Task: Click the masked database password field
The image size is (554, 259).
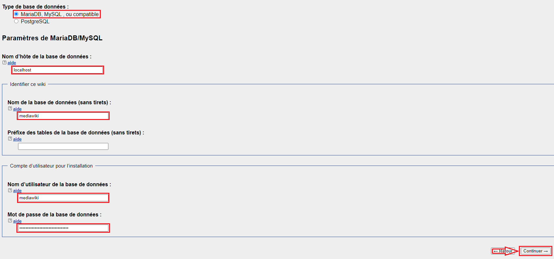Action: coord(63,228)
